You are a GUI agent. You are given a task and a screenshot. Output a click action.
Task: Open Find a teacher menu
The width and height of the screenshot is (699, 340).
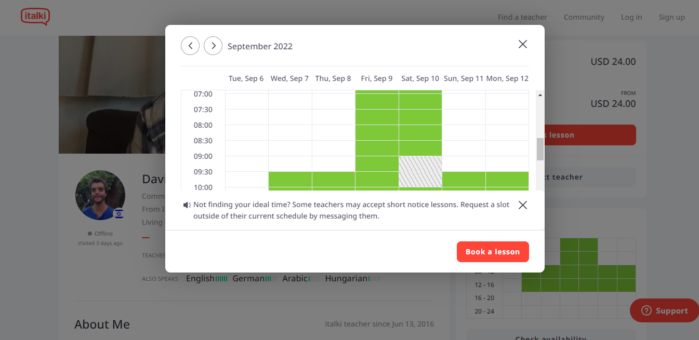click(x=522, y=17)
